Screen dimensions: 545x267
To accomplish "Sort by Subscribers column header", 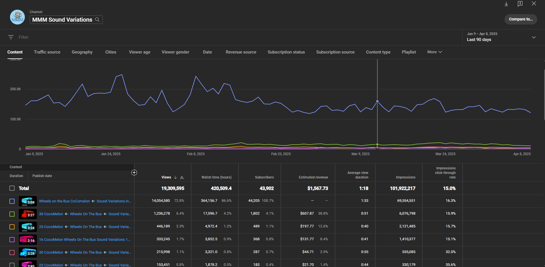I will 264,177.
